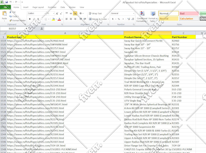The height and width of the screenshot is (153, 206).
Task: Toggle the highlighted bottom align button
Action: point(75,13)
